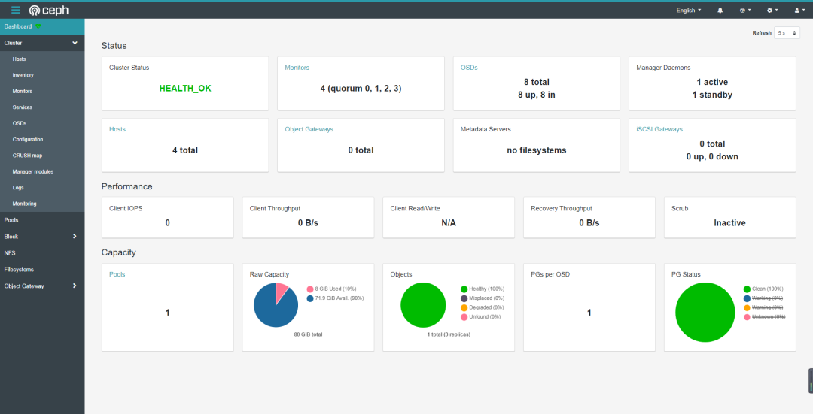Viewport: 813px width, 414px height.
Task: Click the '1 total (3 replicas)' label
Action: [x=449, y=335]
